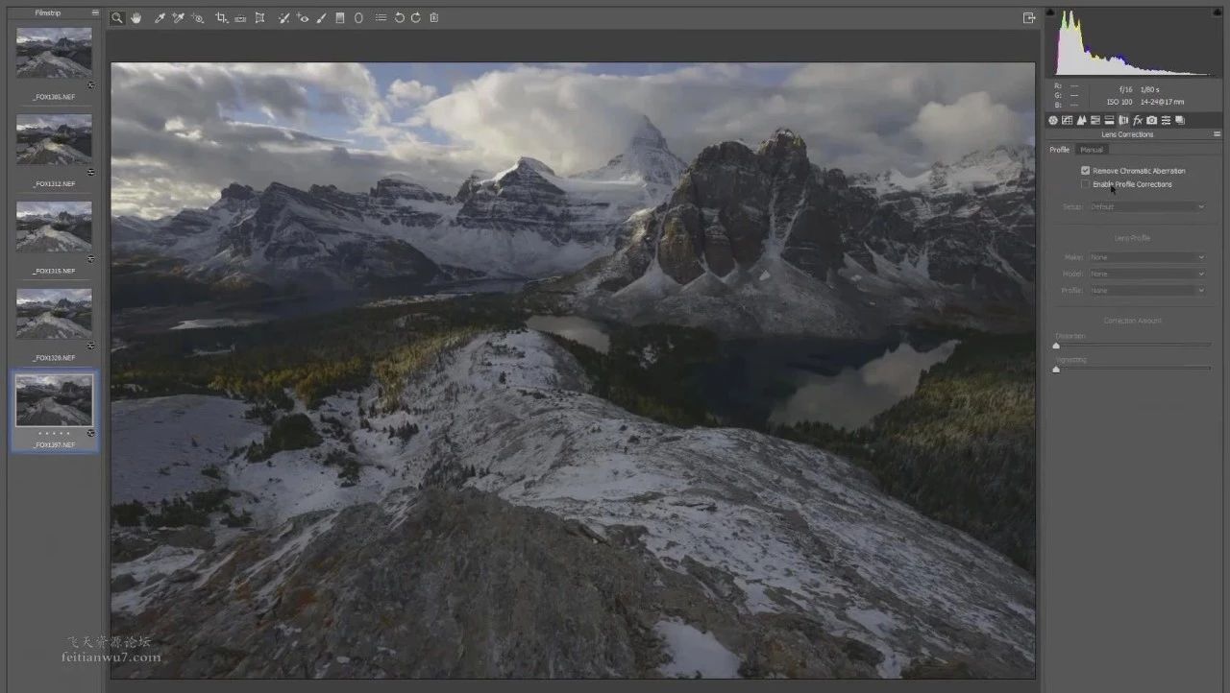
Task: Activate the Crop tool
Action: pos(221,18)
